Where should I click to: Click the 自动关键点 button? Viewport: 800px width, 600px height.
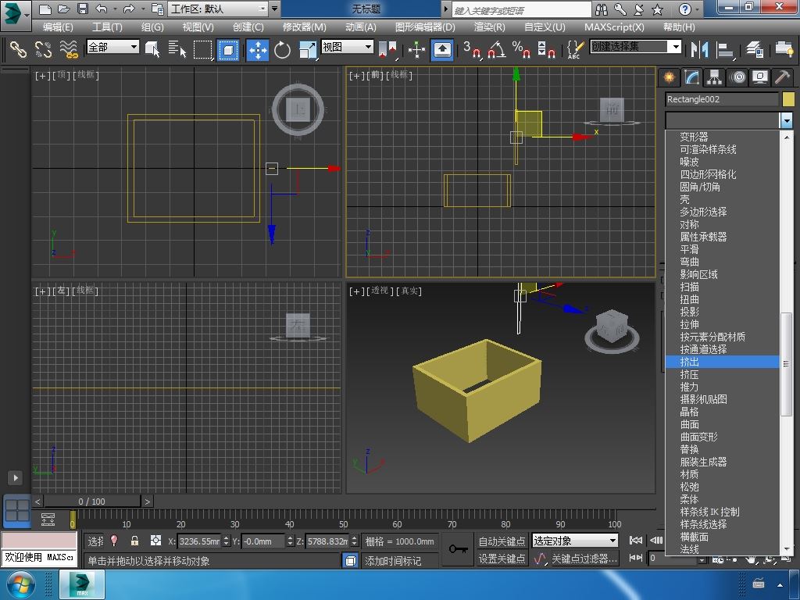(x=502, y=541)
